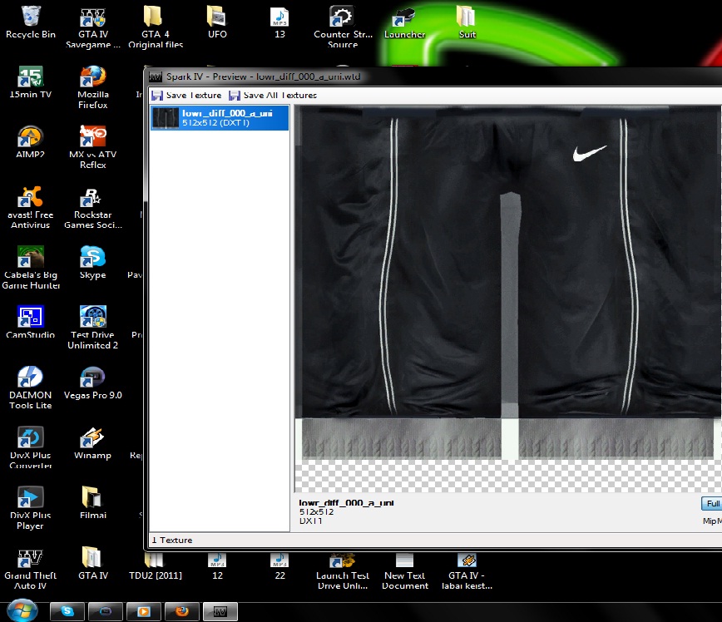
Task: Click the texture preview image of pants
Action: 508,282
